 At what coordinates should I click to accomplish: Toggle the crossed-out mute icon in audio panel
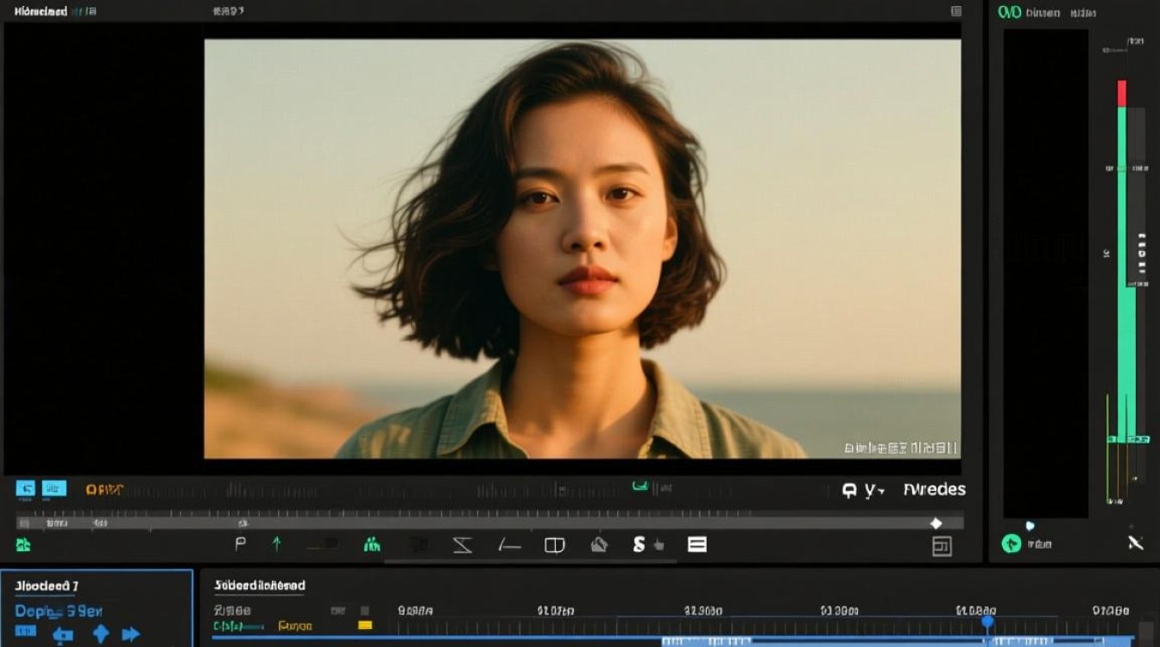[1136, 543]
